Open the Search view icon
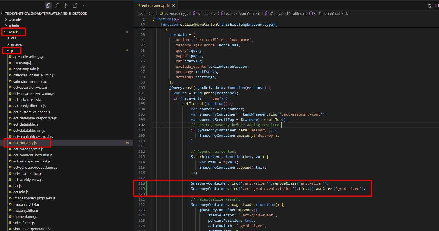The height and width of the screenshot is (231, 439). coord(57,5)
